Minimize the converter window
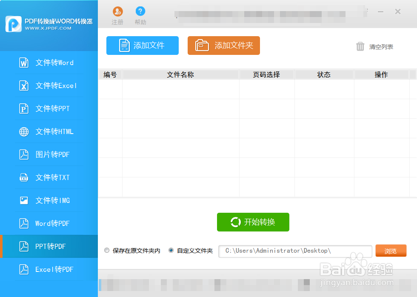This screenshot has width=417, height=297. (x=380, y=11)
